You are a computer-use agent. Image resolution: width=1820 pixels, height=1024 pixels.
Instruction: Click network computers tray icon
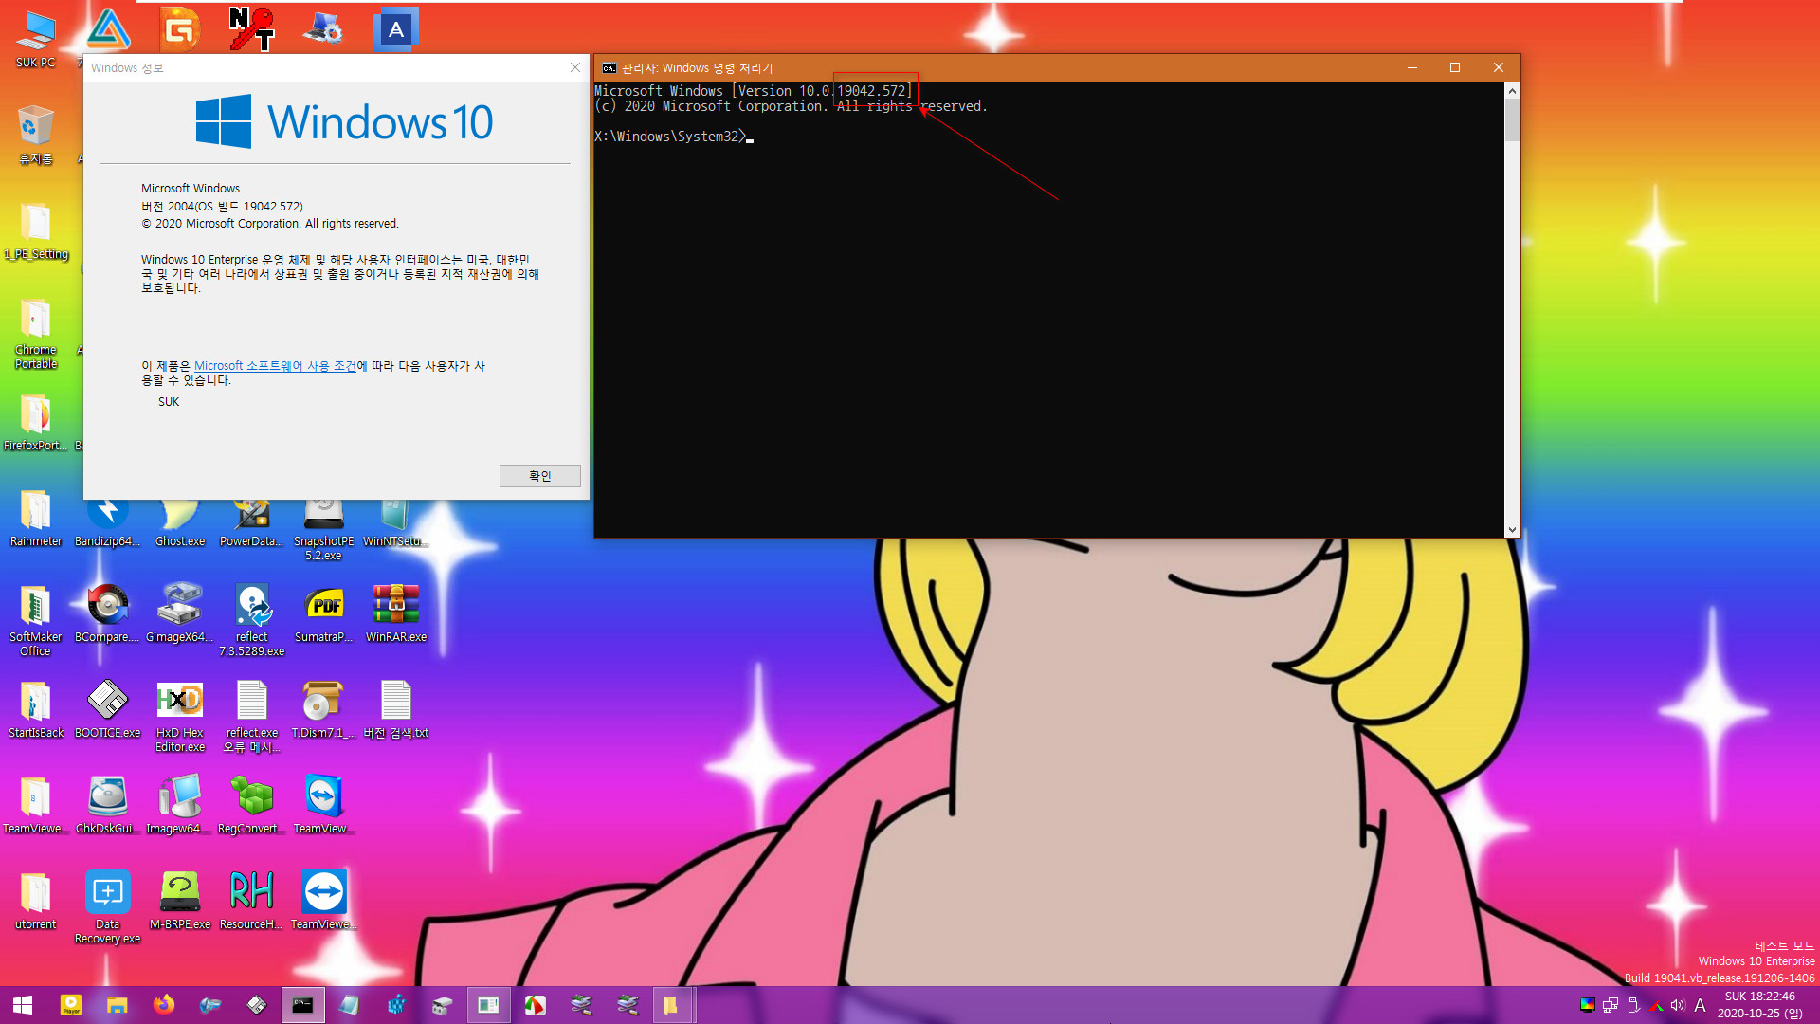coord(1611,1005)
